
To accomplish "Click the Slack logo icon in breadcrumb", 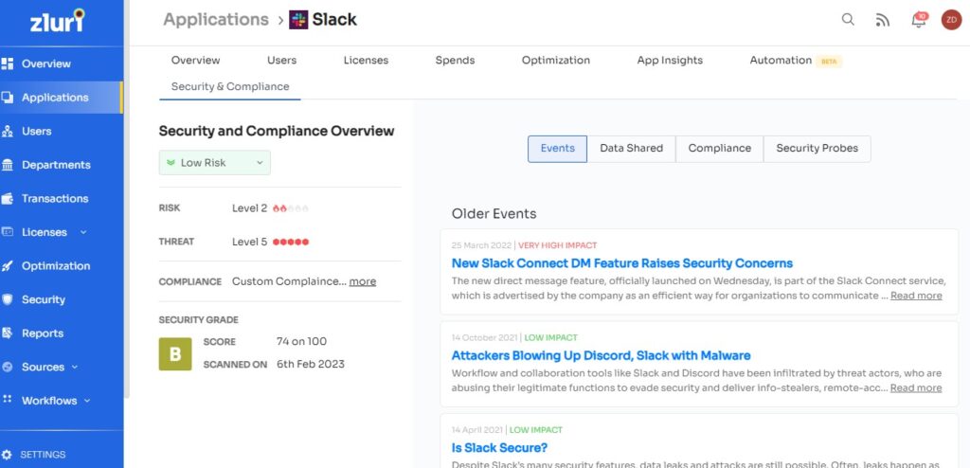I will pos(298,20).
